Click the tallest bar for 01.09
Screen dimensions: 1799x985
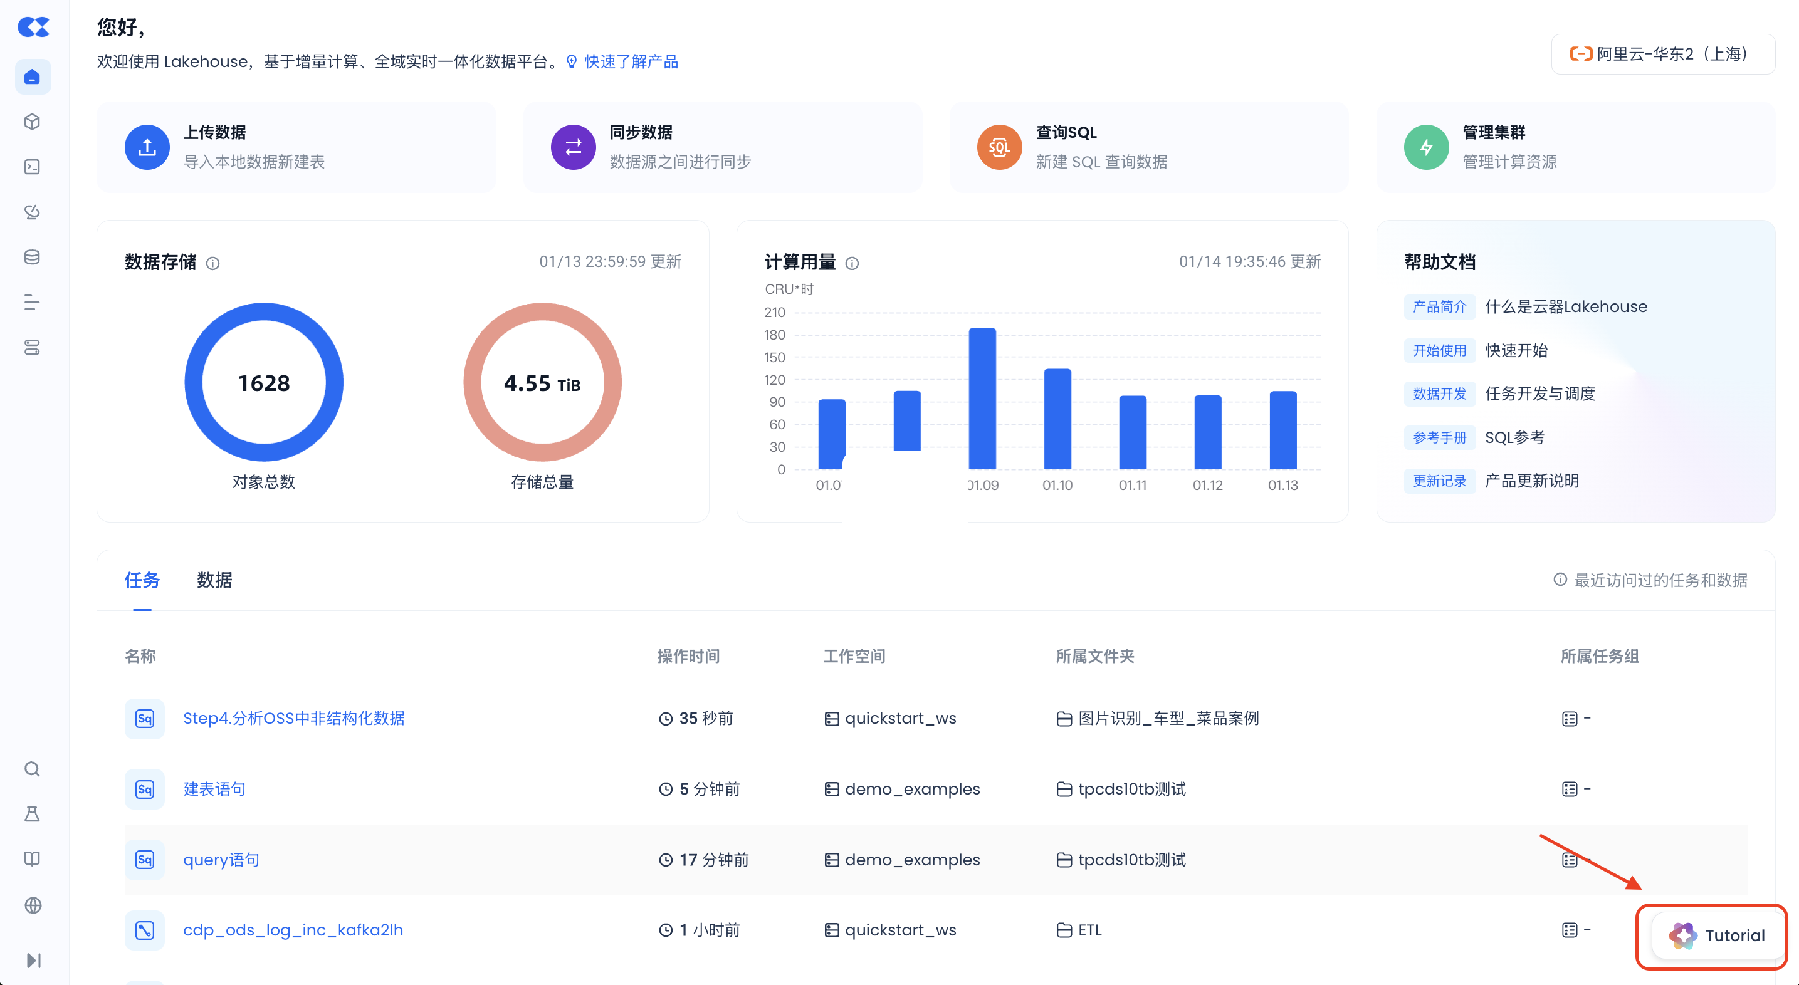(x=982, y=398)
